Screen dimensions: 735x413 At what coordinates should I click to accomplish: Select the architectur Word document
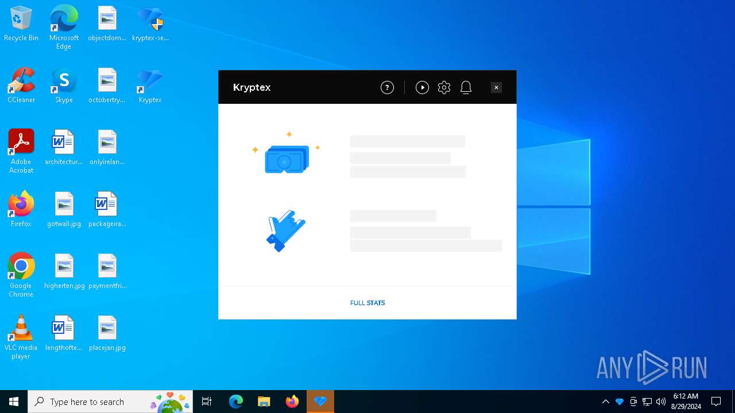tap(64, 148)
